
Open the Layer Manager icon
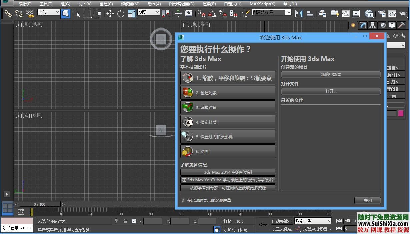coord(322,14)
